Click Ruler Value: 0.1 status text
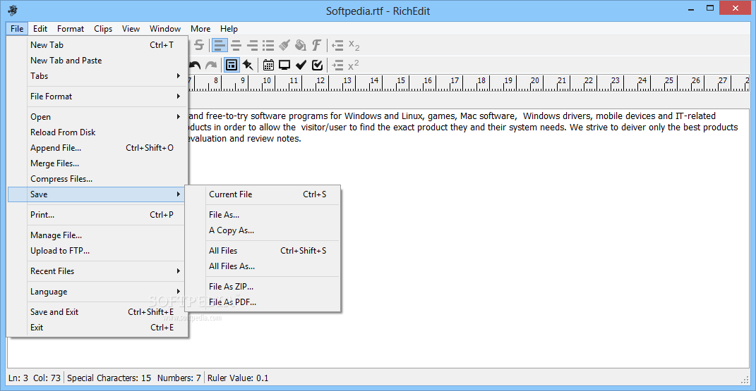This screenshot has height=391, width=756. click(x=238, y=378)
